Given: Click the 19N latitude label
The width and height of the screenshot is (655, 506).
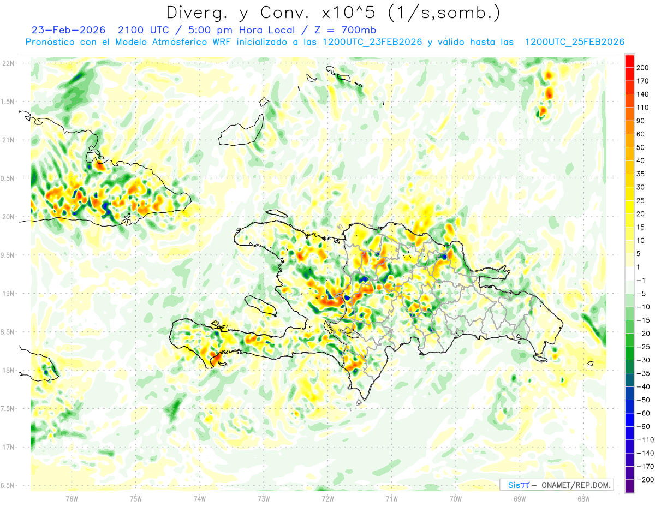Looking at the screenshot, I should 8,293.
